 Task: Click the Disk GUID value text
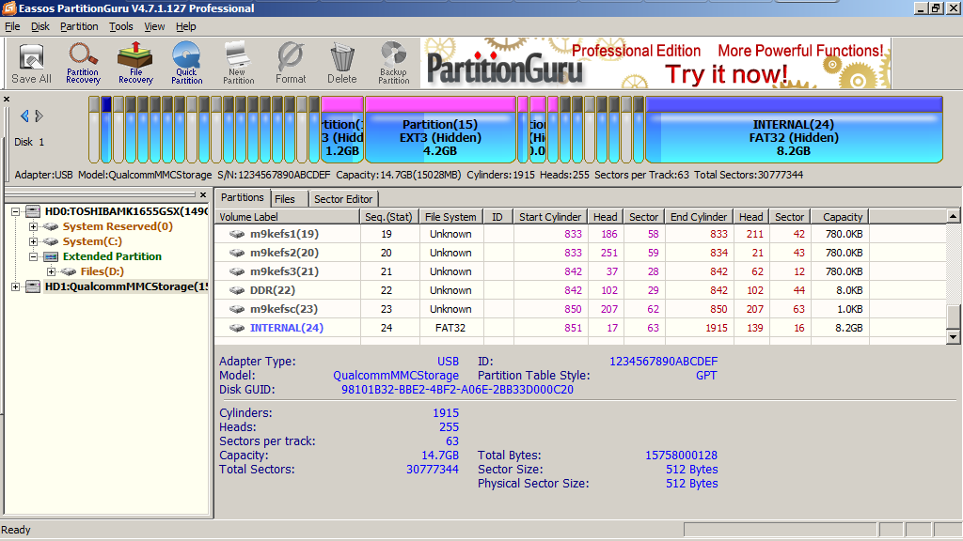click(x=458, y=390)
